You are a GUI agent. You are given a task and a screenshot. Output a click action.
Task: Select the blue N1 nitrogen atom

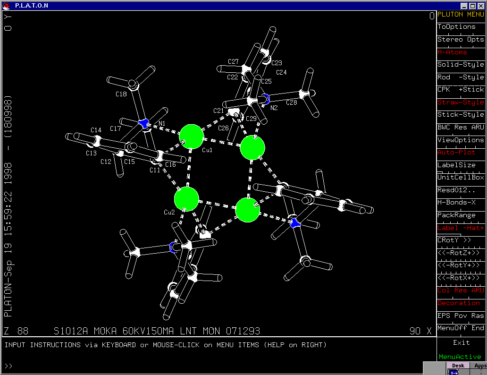click(x=143, y=124)
